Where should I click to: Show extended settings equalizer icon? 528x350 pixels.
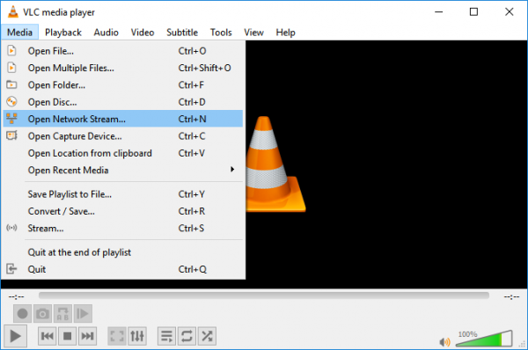tap(137, 336)
